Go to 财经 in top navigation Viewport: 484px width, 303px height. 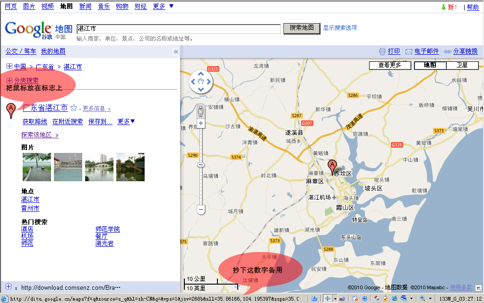point(140,6)
